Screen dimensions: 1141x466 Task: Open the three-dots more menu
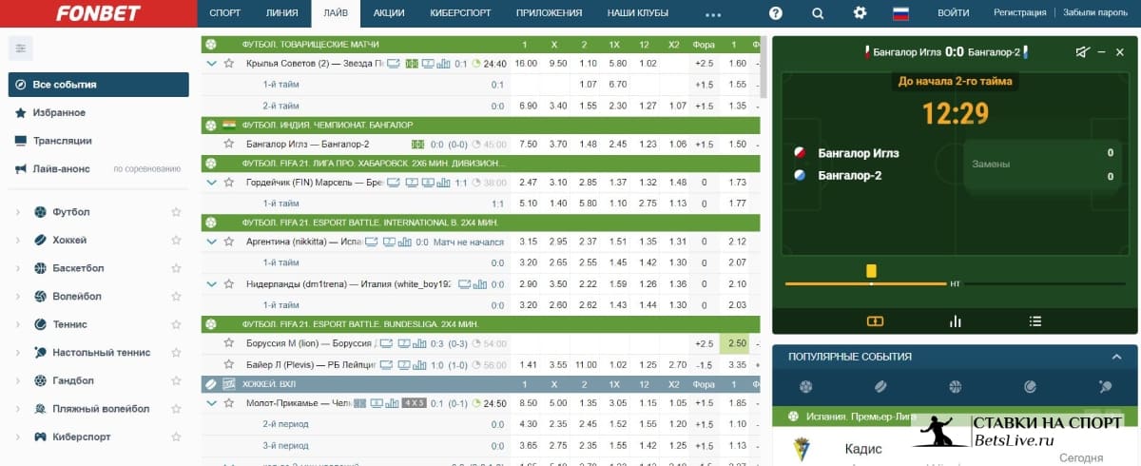(x=713, y=15)
